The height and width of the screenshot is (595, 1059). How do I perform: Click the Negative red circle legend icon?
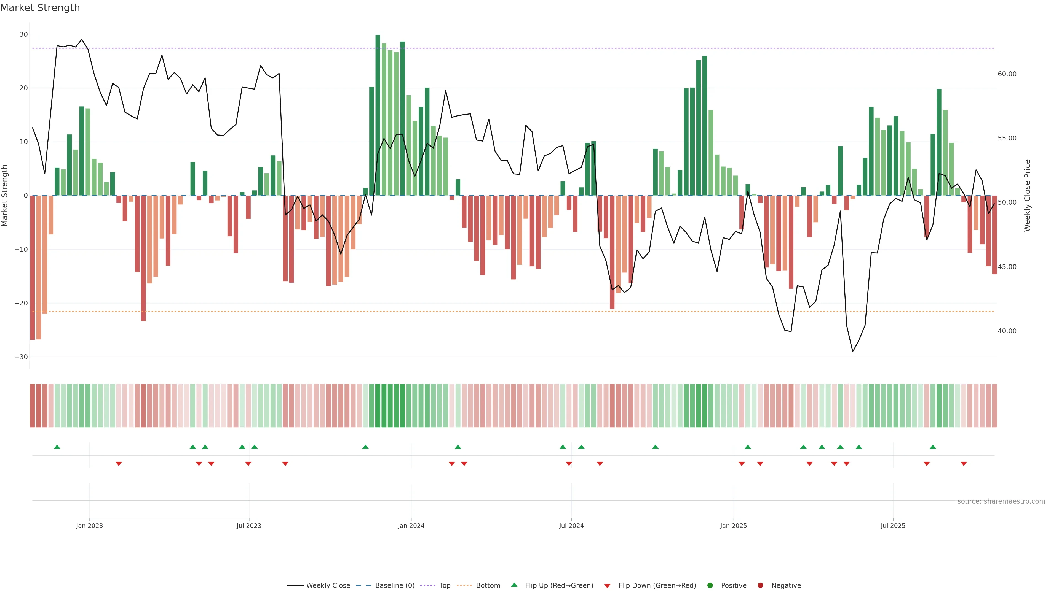coord(760,586)
